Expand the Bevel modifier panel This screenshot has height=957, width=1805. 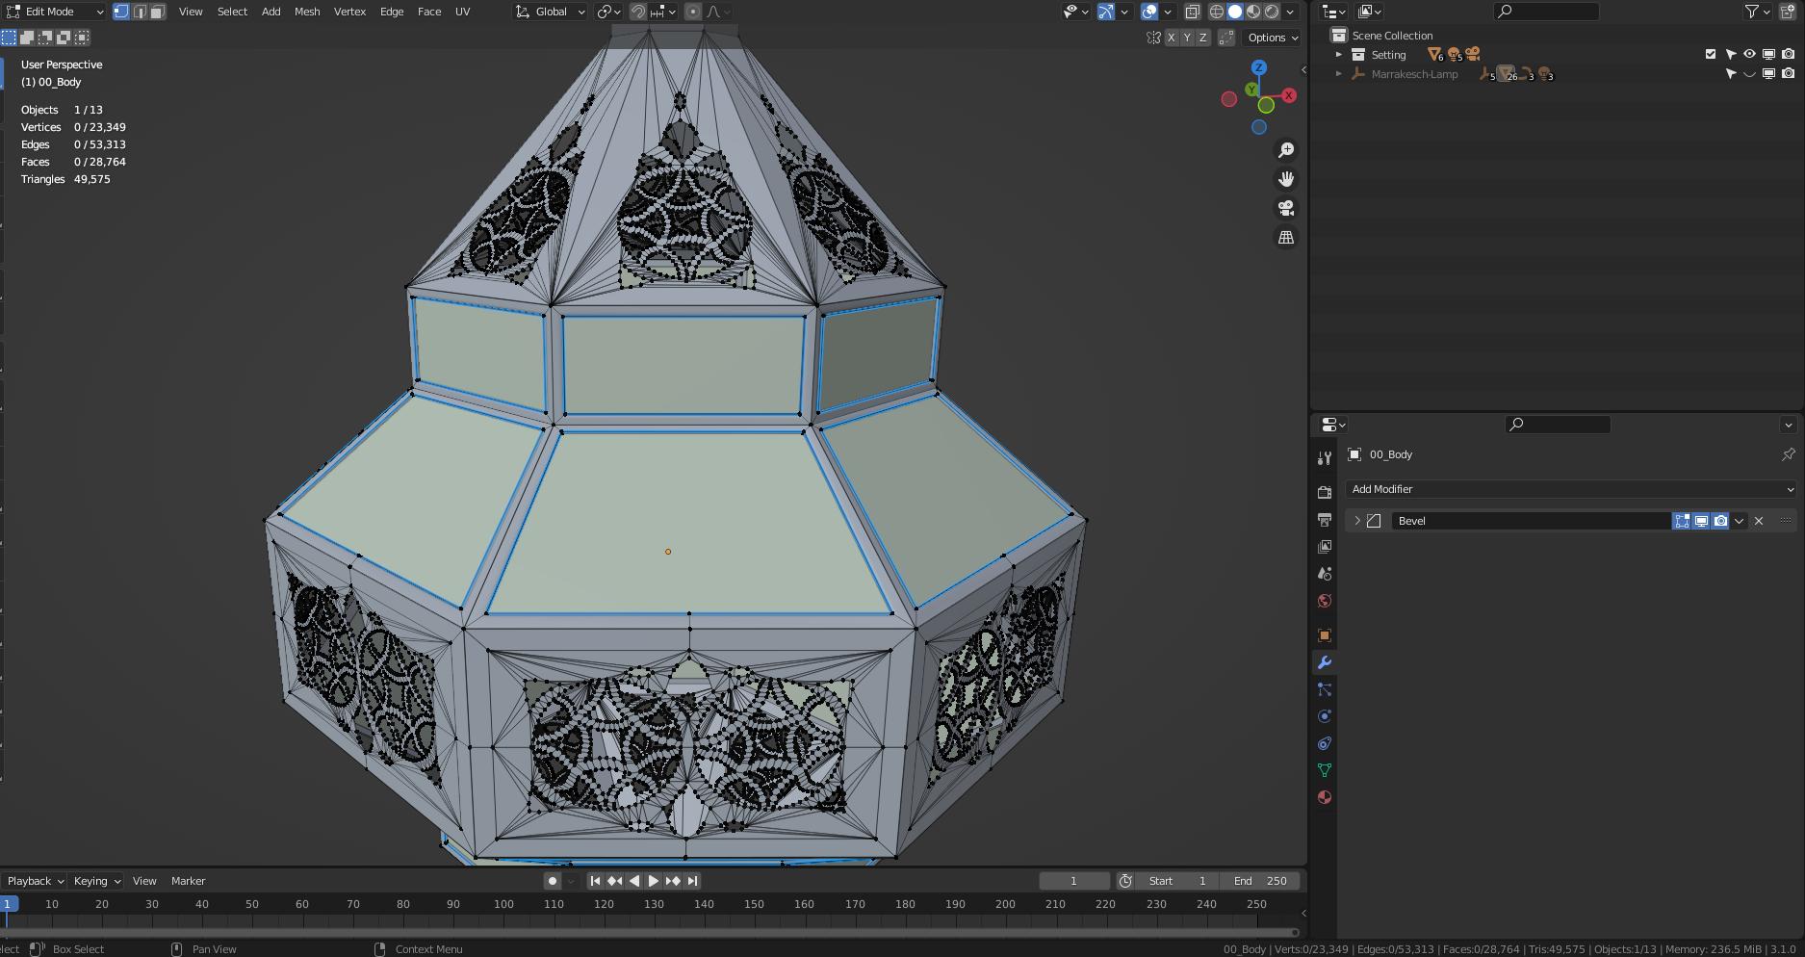(x=1356, y=521)
